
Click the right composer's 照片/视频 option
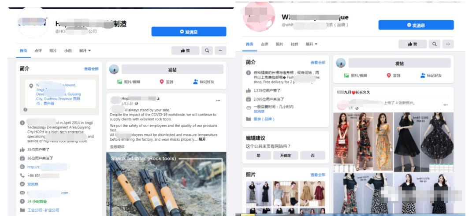(356, 75)
